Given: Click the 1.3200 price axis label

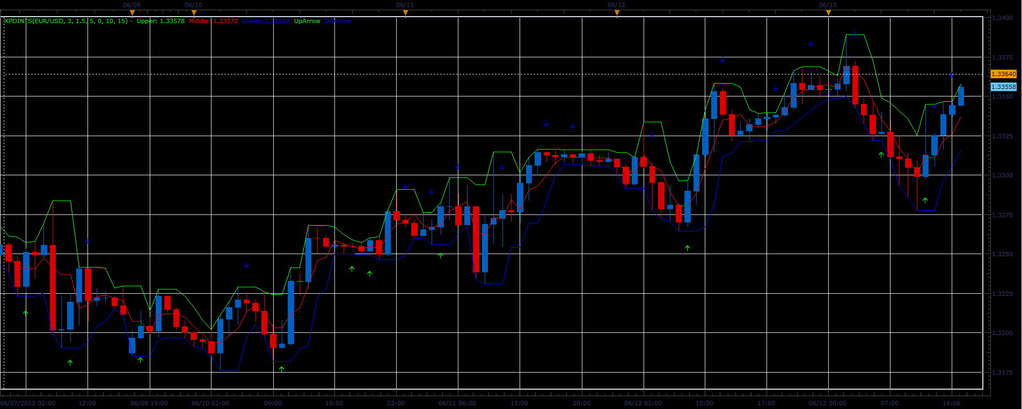Looking at the screenshot, I should pos(1003,333).
